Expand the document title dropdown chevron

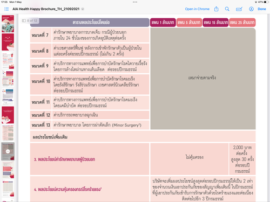coord(83,9)
